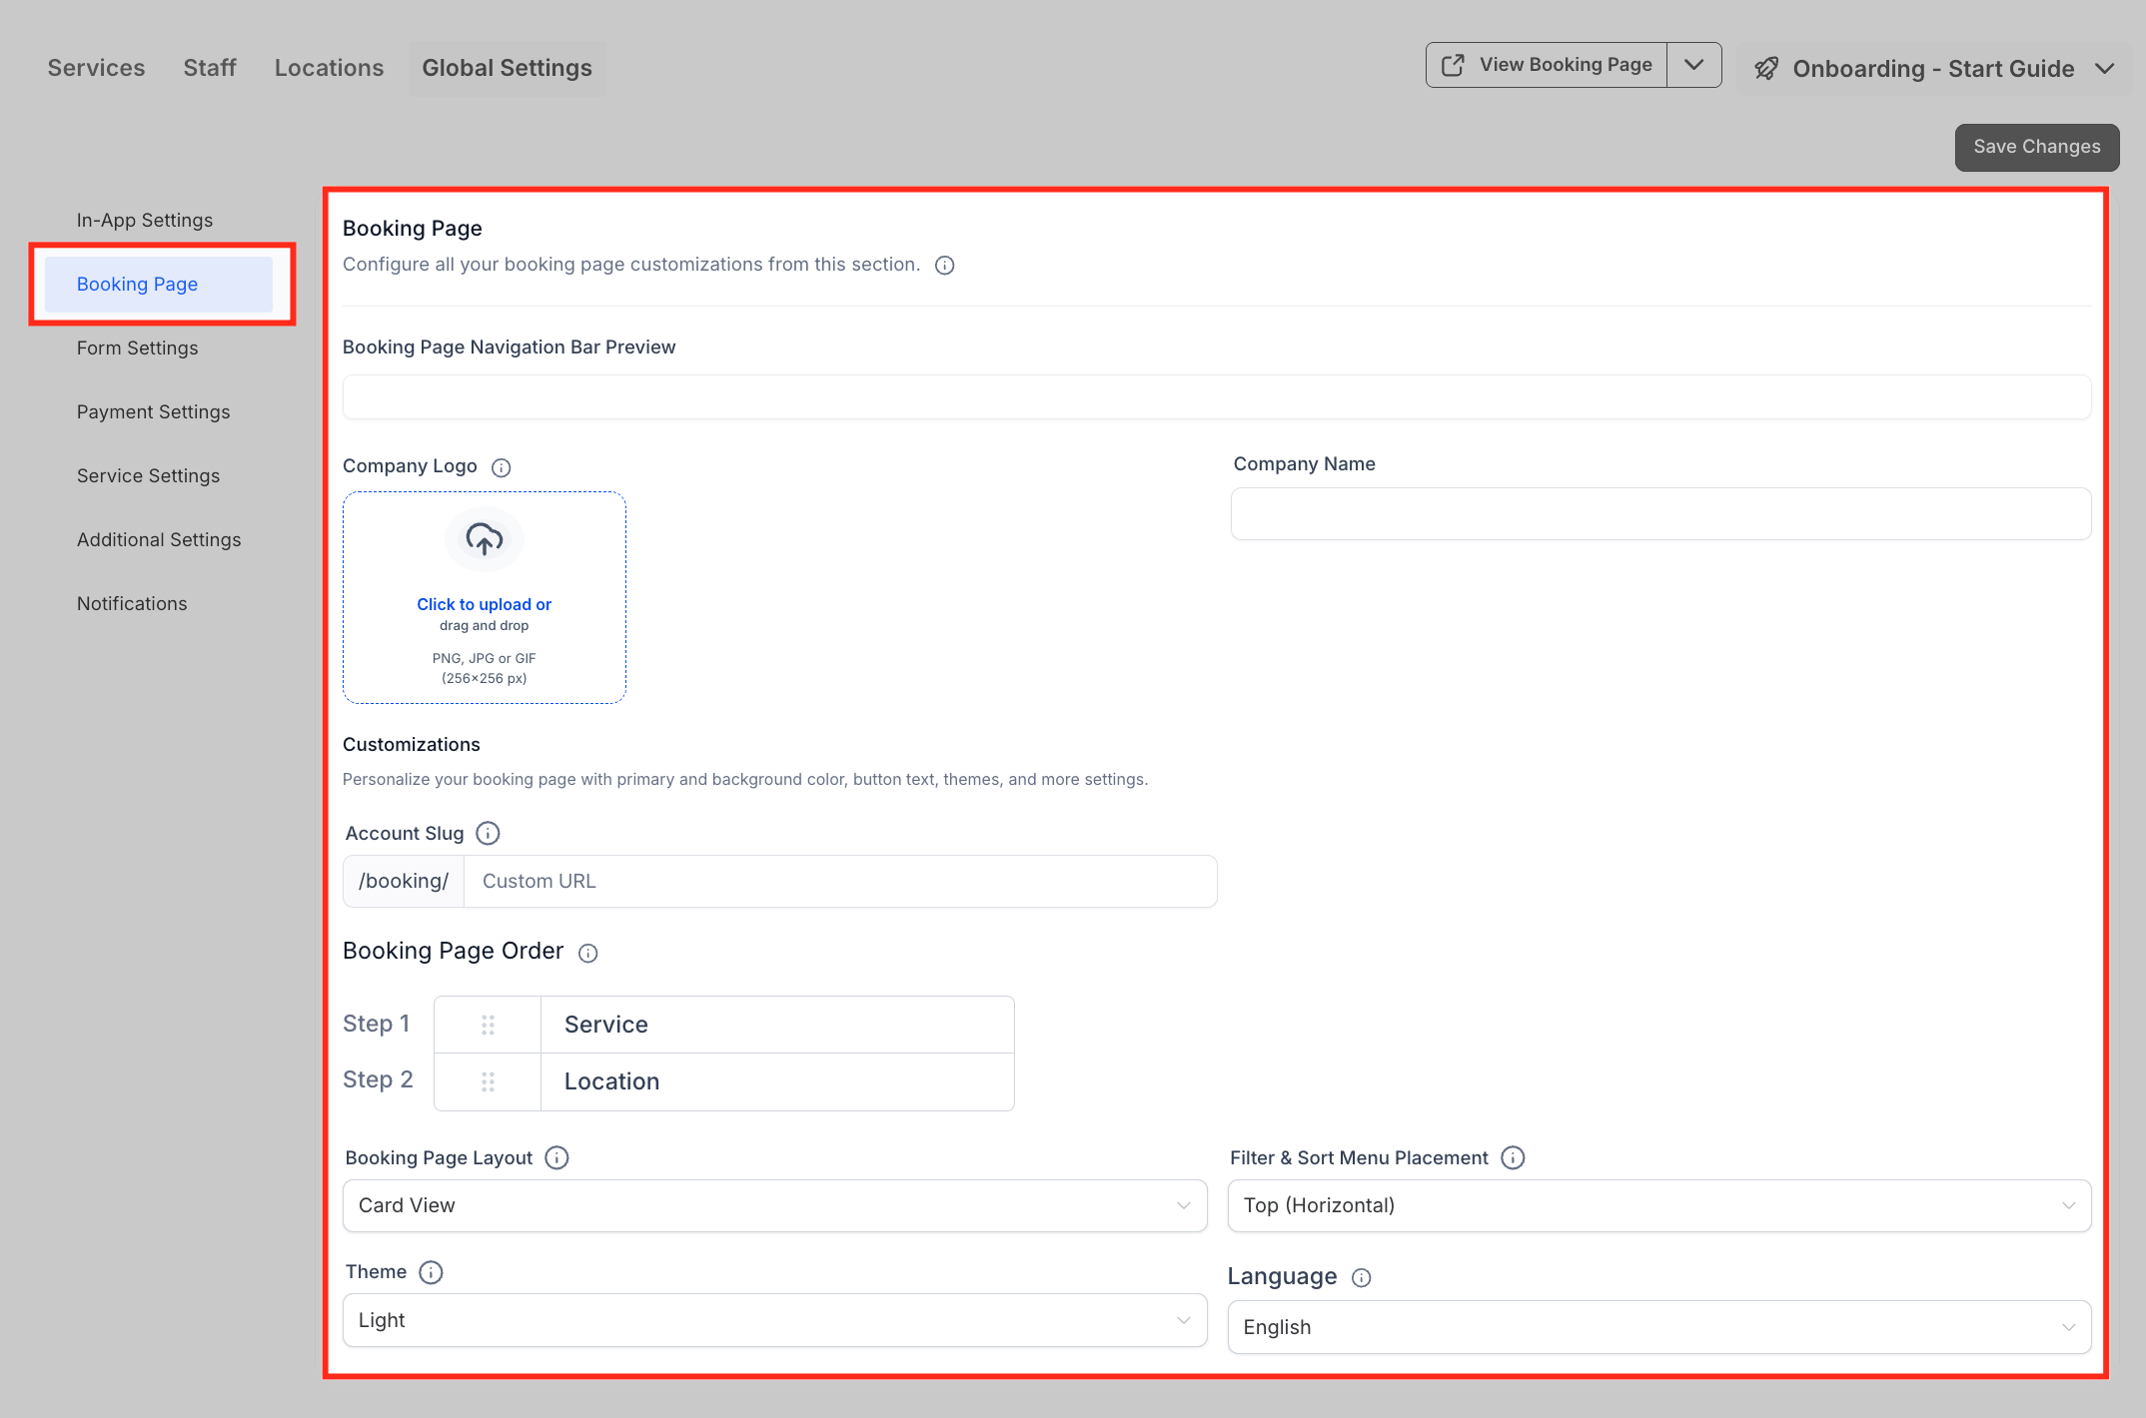The width and height of the screenshot is (2146, 1418).
Task: Click info icon next to Language label
Action: pyautogui.click(x=1361, y=1278)
